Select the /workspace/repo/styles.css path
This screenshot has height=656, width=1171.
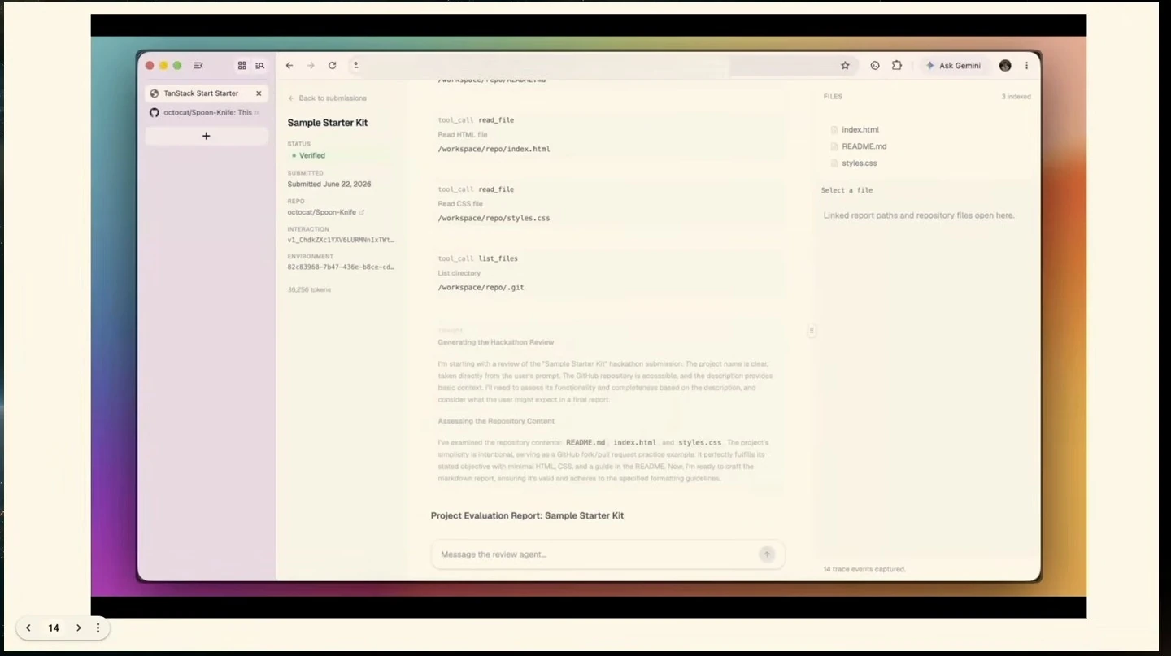494,219
